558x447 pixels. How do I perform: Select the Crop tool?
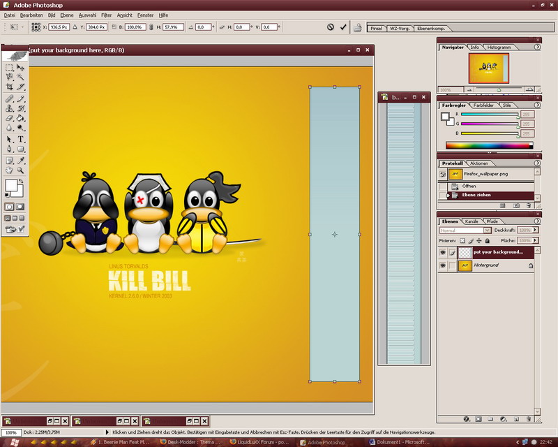[10, 87]
